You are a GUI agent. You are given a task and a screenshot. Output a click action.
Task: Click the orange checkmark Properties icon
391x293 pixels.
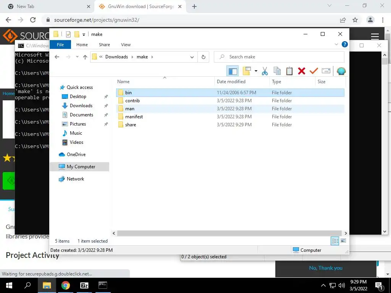coord(314,71)
